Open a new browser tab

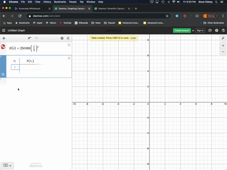pyautogui.click(x=136, y=8)
